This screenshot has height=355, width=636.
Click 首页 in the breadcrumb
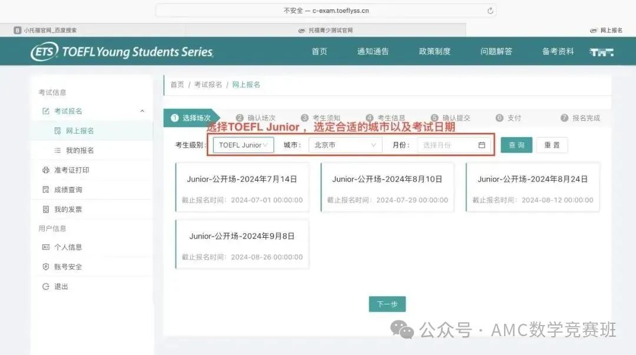pyautogui.click(x=177, y=84)
